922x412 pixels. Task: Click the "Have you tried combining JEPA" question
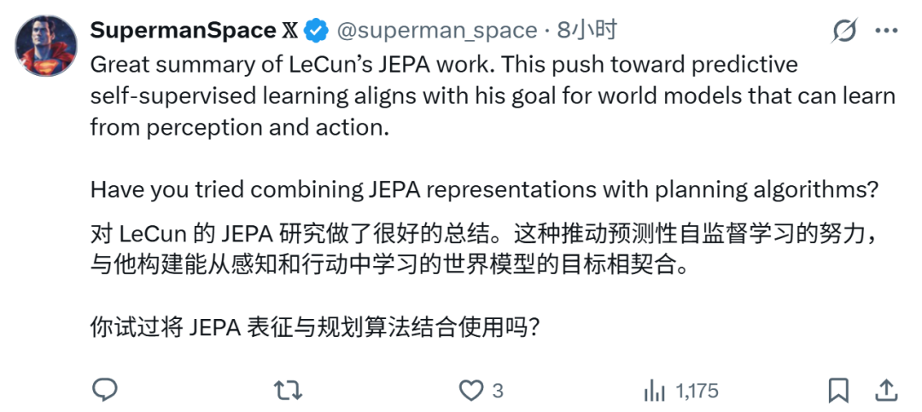pos(477,189)
